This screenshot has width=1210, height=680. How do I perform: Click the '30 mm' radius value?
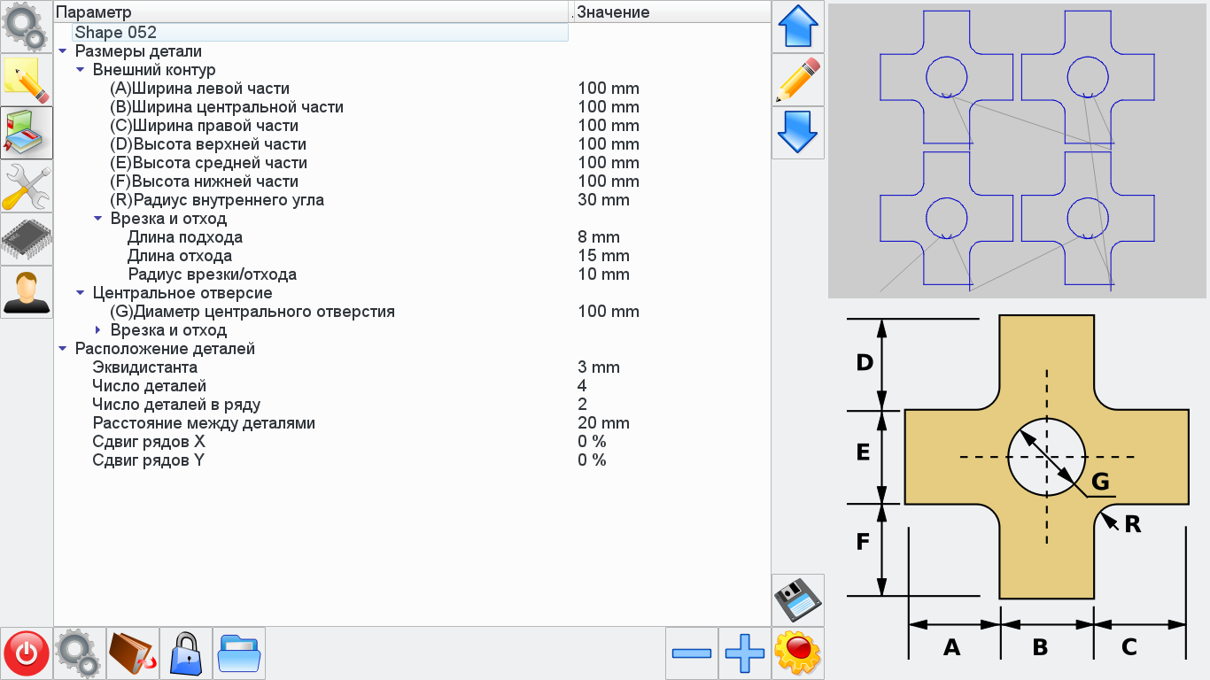click(604, 200)
